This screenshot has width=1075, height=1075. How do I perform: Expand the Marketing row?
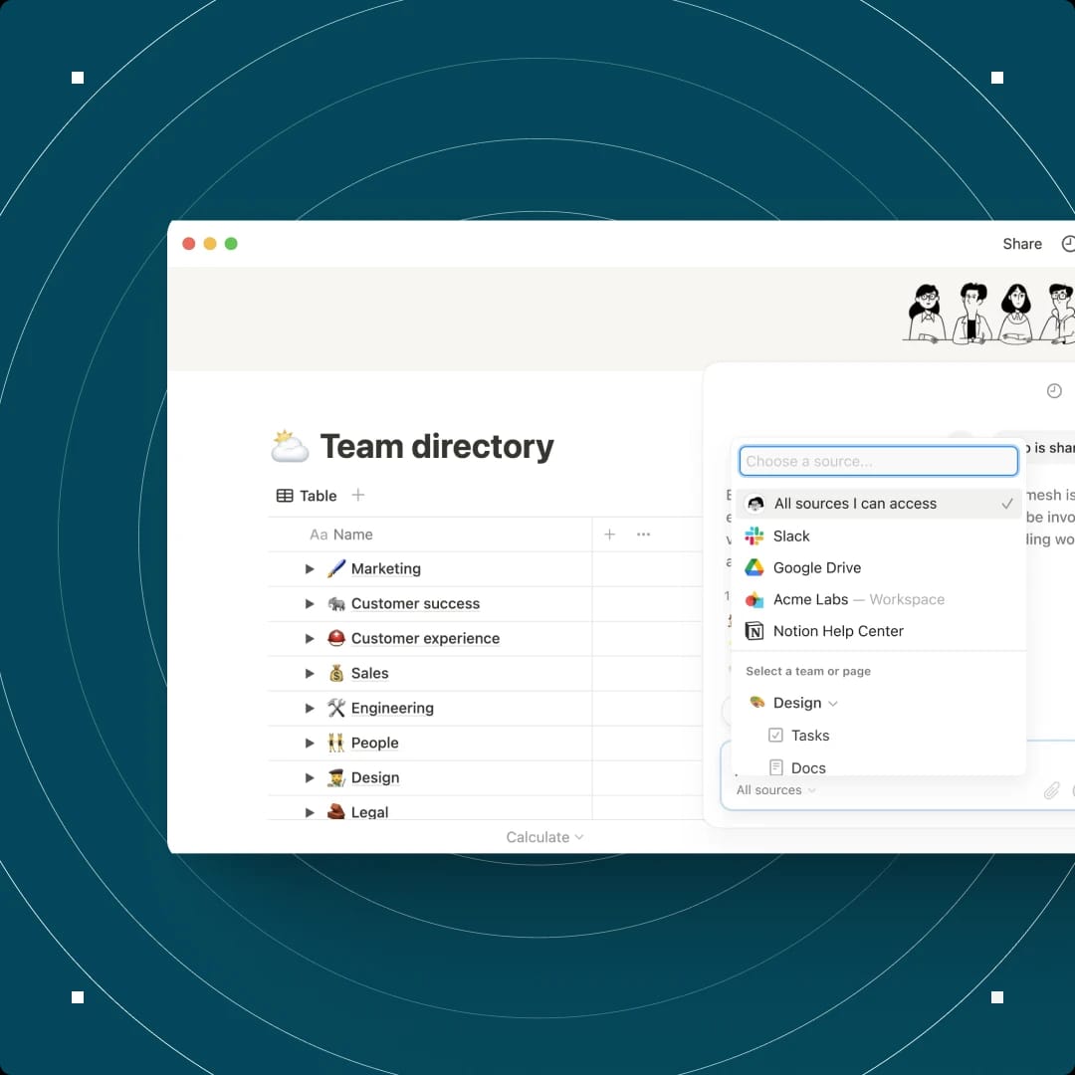(309, 568)
